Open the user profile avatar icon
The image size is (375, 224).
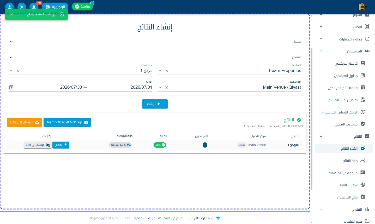9,7
